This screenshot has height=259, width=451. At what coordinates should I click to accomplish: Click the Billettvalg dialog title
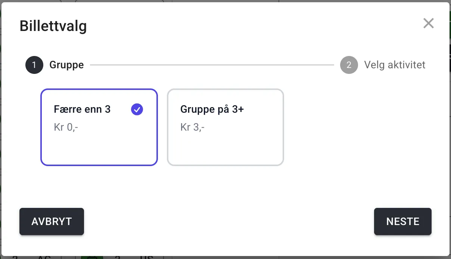(x=53, y=26)
